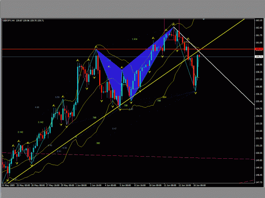The image size is (265, 198).
Task: Click the 21 May 2009 date label
Action: [x=8, y=185]
